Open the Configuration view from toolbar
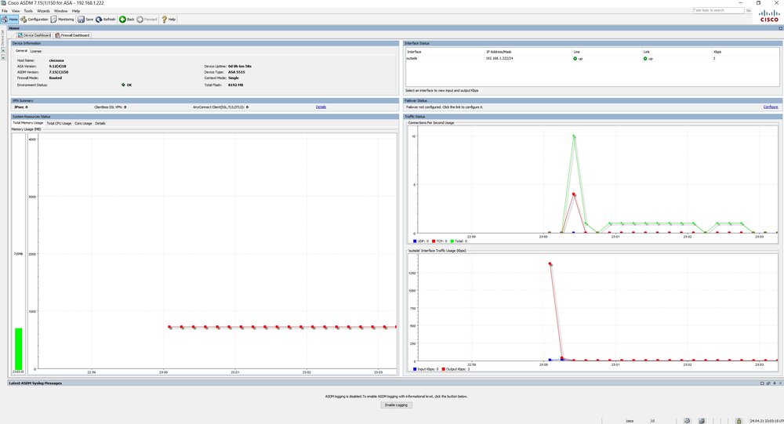This screenshot has width=784, height=424. [x=34, y=19]
